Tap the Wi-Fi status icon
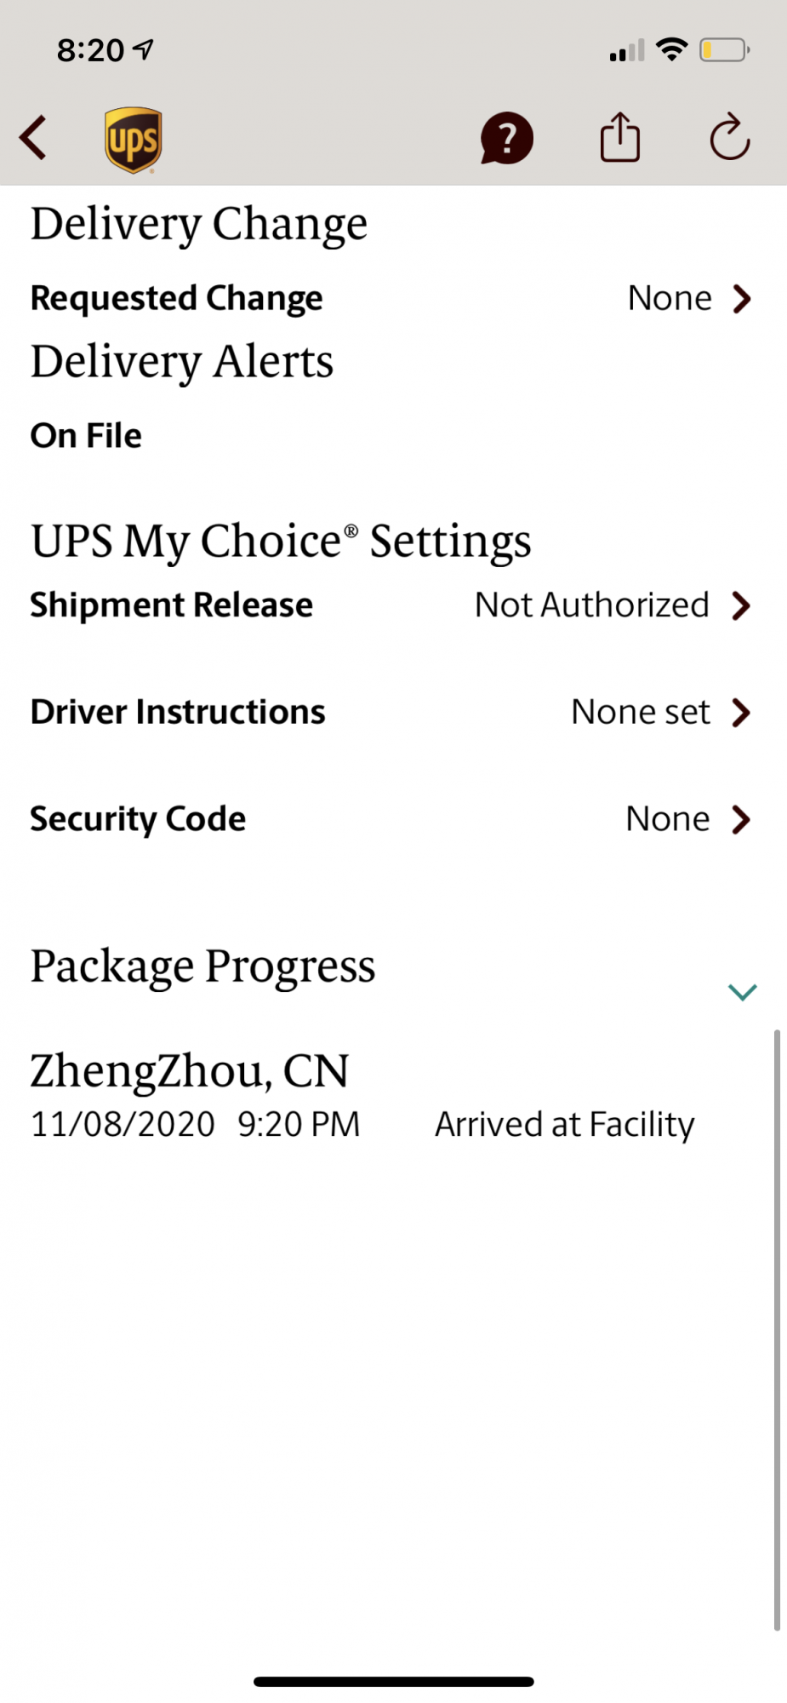The image size is (787, 1703). 672,50
